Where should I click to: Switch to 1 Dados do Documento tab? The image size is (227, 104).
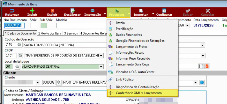coord(20,34)
